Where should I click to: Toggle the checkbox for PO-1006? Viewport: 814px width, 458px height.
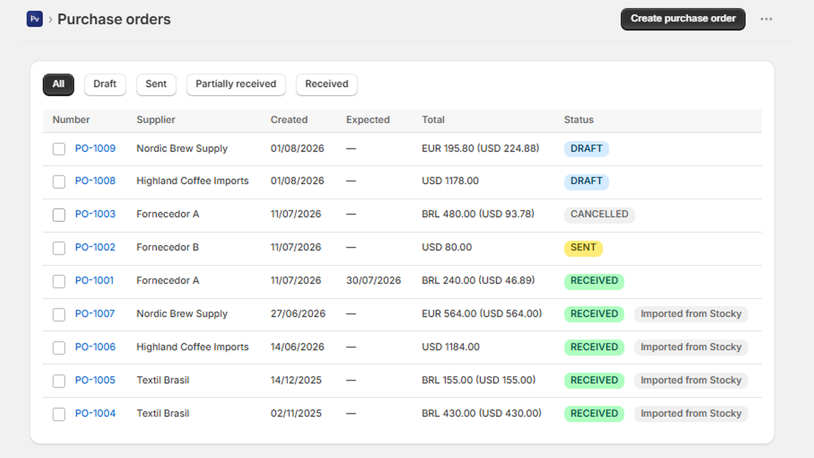59,348
